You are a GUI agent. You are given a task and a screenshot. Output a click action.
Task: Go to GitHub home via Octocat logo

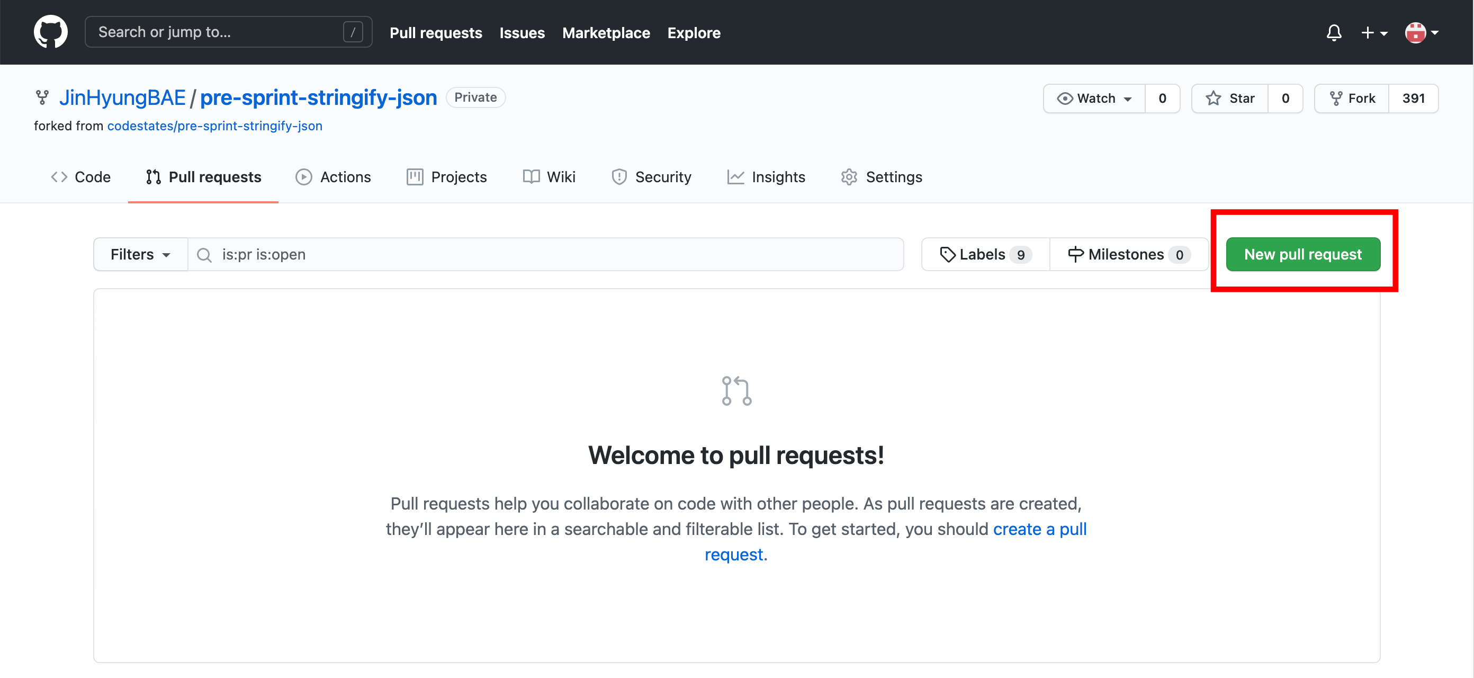50,32
